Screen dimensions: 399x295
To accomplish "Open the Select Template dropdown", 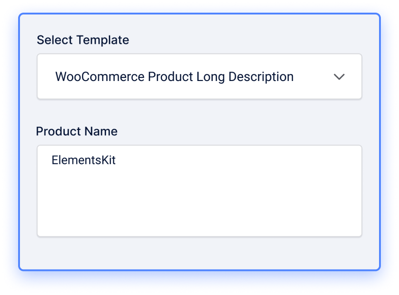I will (199, 76).
